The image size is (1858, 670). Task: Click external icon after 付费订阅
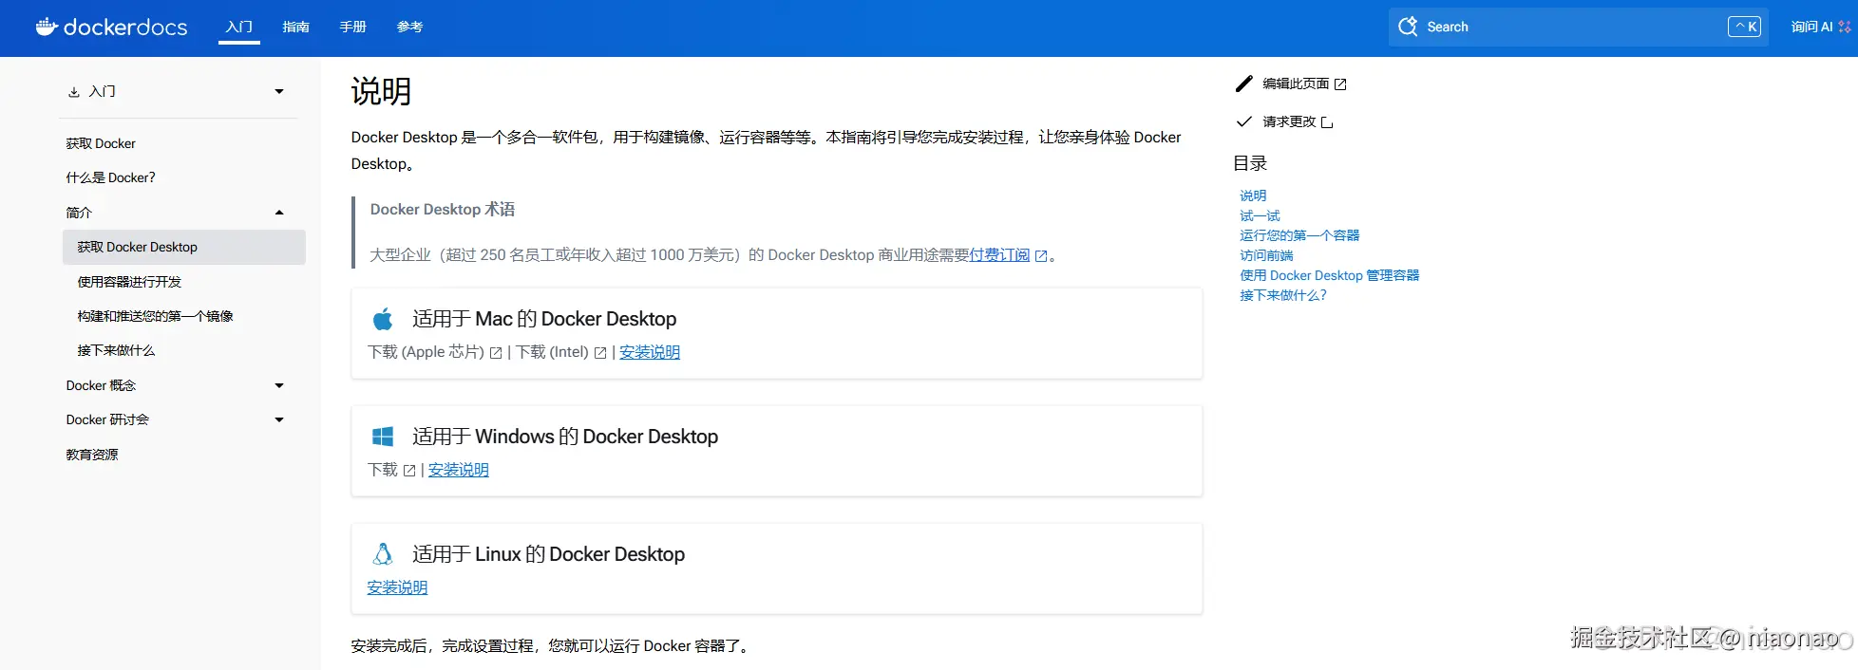click(x=1041, y=256)
